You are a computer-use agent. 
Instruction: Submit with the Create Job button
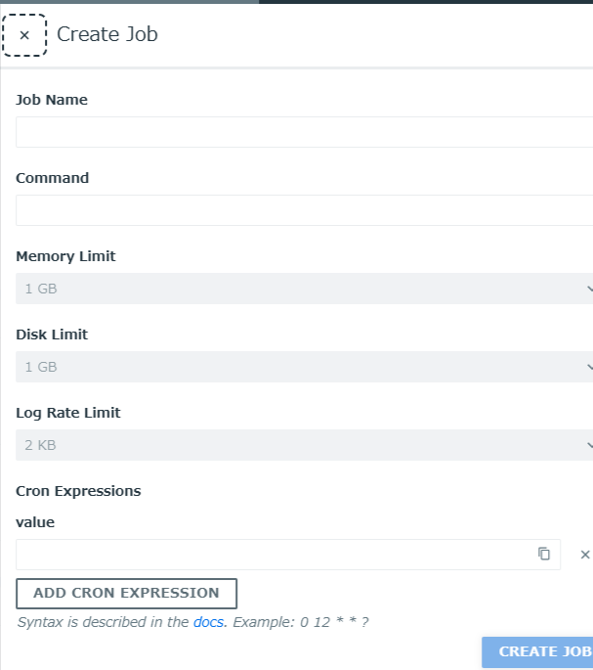point(538,651)
